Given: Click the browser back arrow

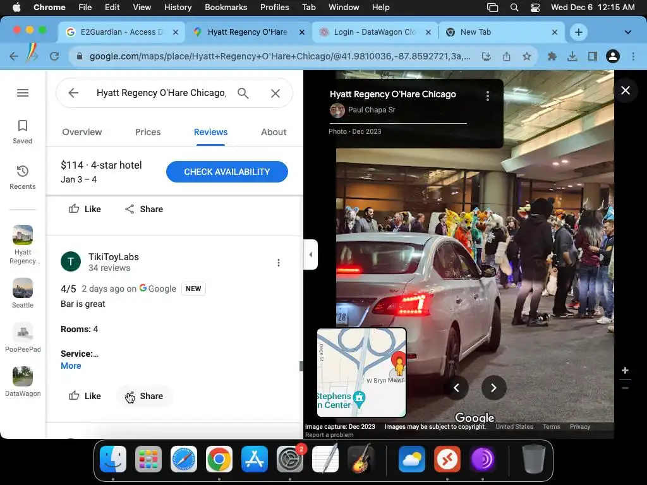Looking at the screenshot, I should click(14, 56).
